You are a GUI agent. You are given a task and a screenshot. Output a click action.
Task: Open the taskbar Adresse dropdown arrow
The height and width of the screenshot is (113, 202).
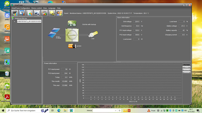(x=116, y=110)
